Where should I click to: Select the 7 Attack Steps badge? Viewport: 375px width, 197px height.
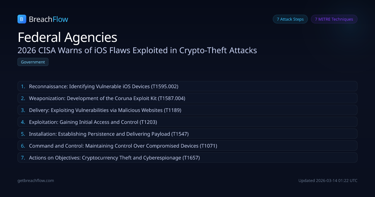pyautogui.click(x=290, y=19)
